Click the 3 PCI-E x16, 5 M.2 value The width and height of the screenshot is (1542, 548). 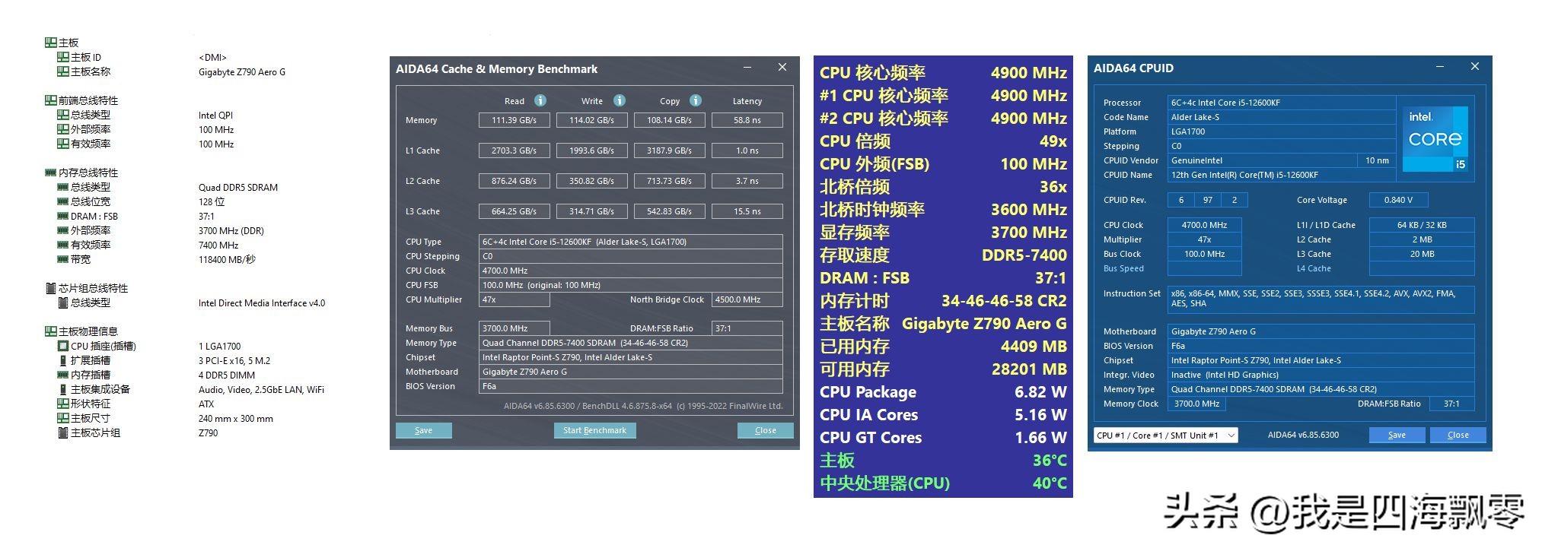(x=234, y=361)
